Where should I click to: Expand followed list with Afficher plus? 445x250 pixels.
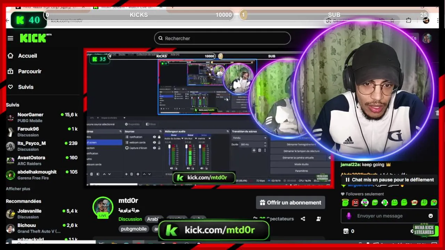tap(18, 189)
